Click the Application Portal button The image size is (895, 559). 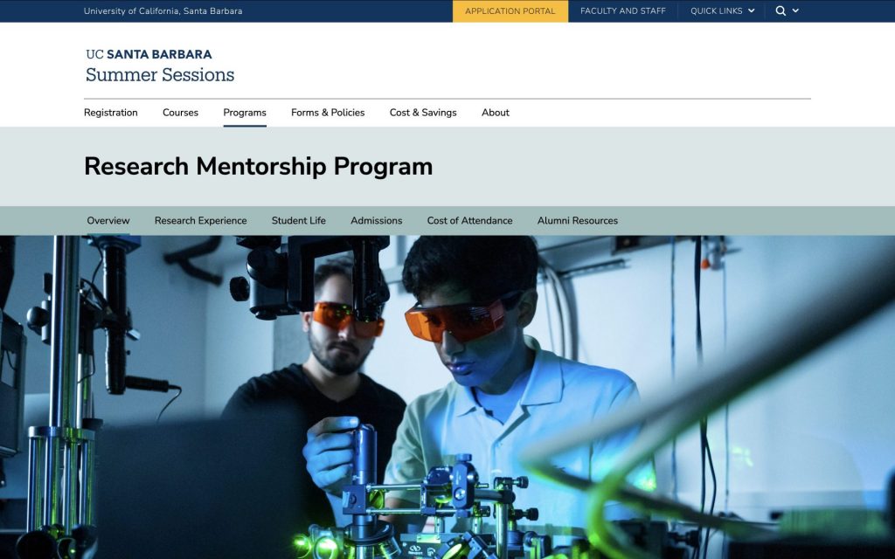pyautogui.click(x=510, y=10)
